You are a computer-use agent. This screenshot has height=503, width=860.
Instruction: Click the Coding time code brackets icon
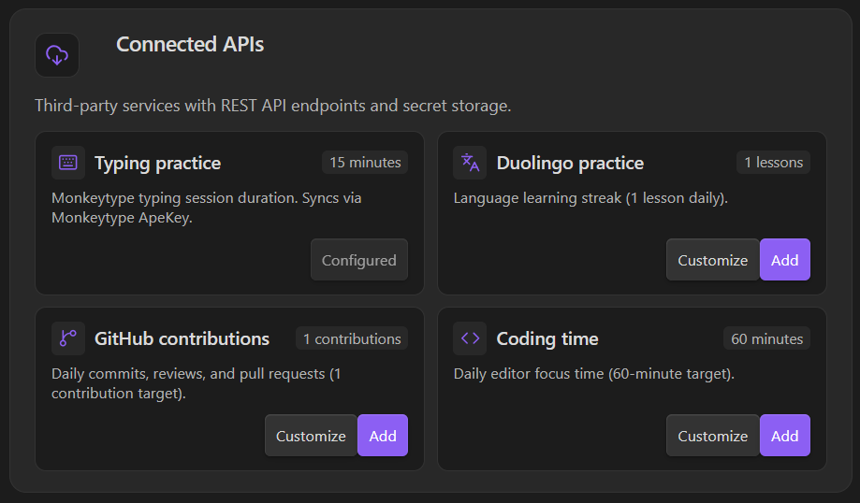tap(470, 338)
